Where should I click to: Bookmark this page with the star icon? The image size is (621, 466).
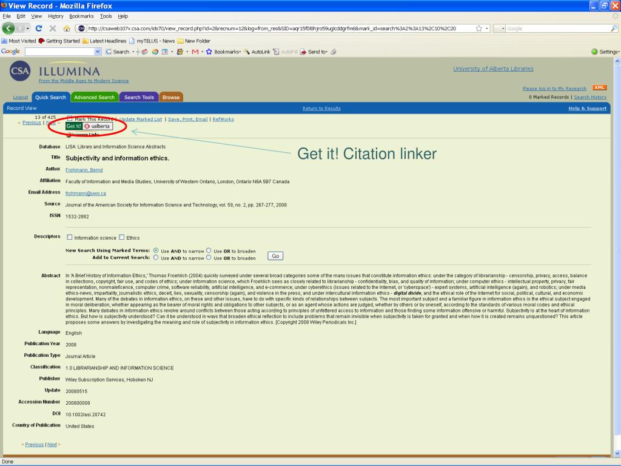(479, 29)
